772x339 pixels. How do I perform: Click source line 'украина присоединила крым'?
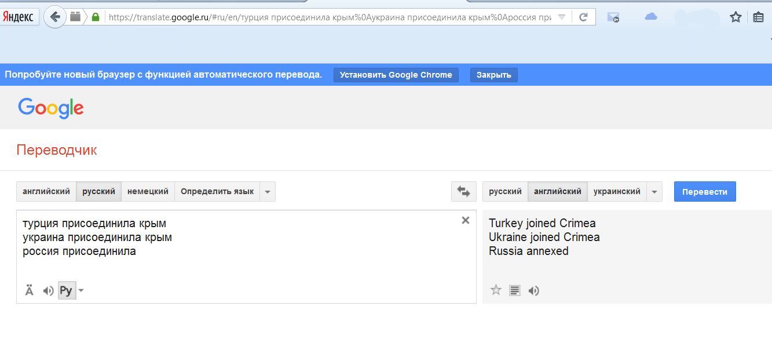[x=97, y=238]
